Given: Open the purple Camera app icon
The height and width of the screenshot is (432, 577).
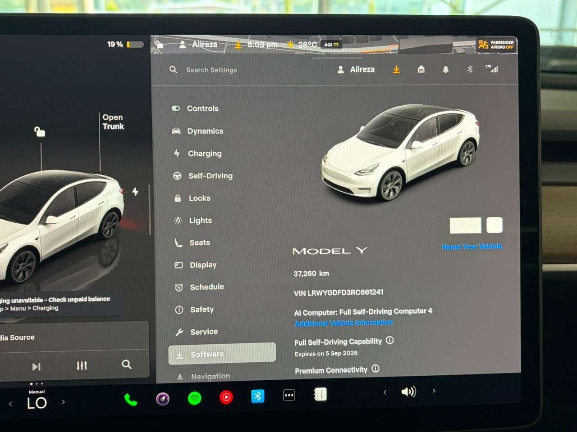Looking at the screenshot, I should pos(163,399).
